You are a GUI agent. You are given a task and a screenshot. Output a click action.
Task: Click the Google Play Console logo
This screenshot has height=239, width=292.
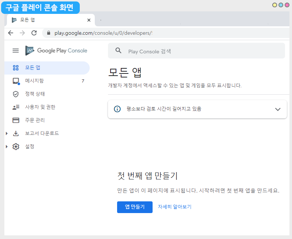[56, 50]
